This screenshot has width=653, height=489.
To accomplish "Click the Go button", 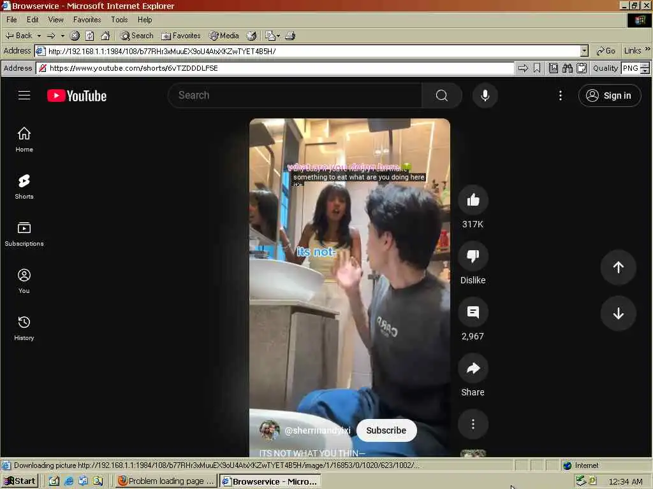I will tap(606, 51).
